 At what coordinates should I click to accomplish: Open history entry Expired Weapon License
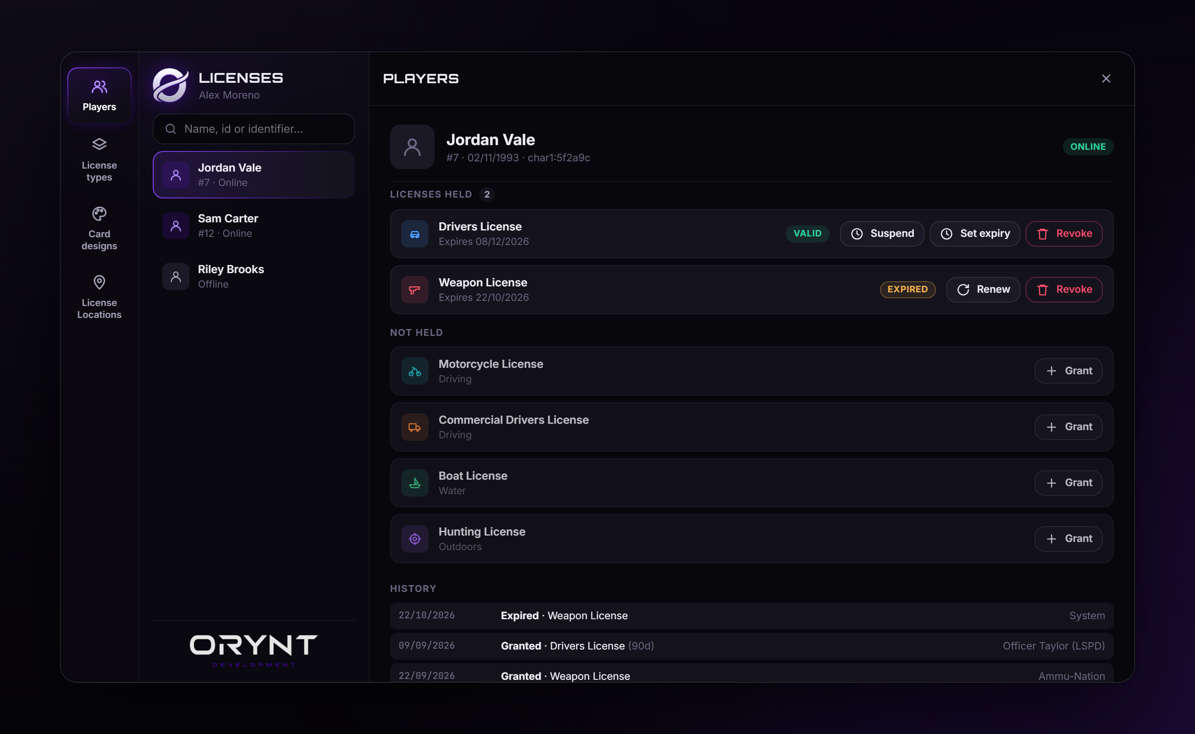point(752,615)
